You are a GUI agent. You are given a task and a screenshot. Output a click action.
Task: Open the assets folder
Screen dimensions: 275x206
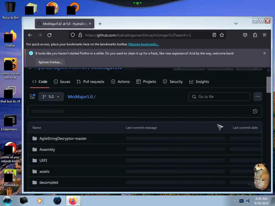44,171
